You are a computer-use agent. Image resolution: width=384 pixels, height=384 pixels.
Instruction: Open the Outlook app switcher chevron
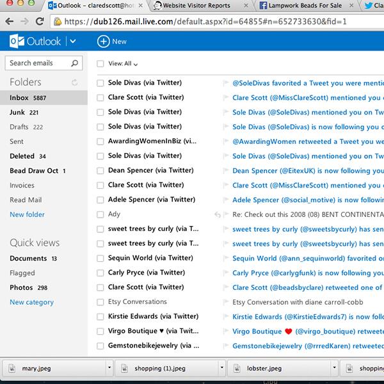(x=73, y=41)
